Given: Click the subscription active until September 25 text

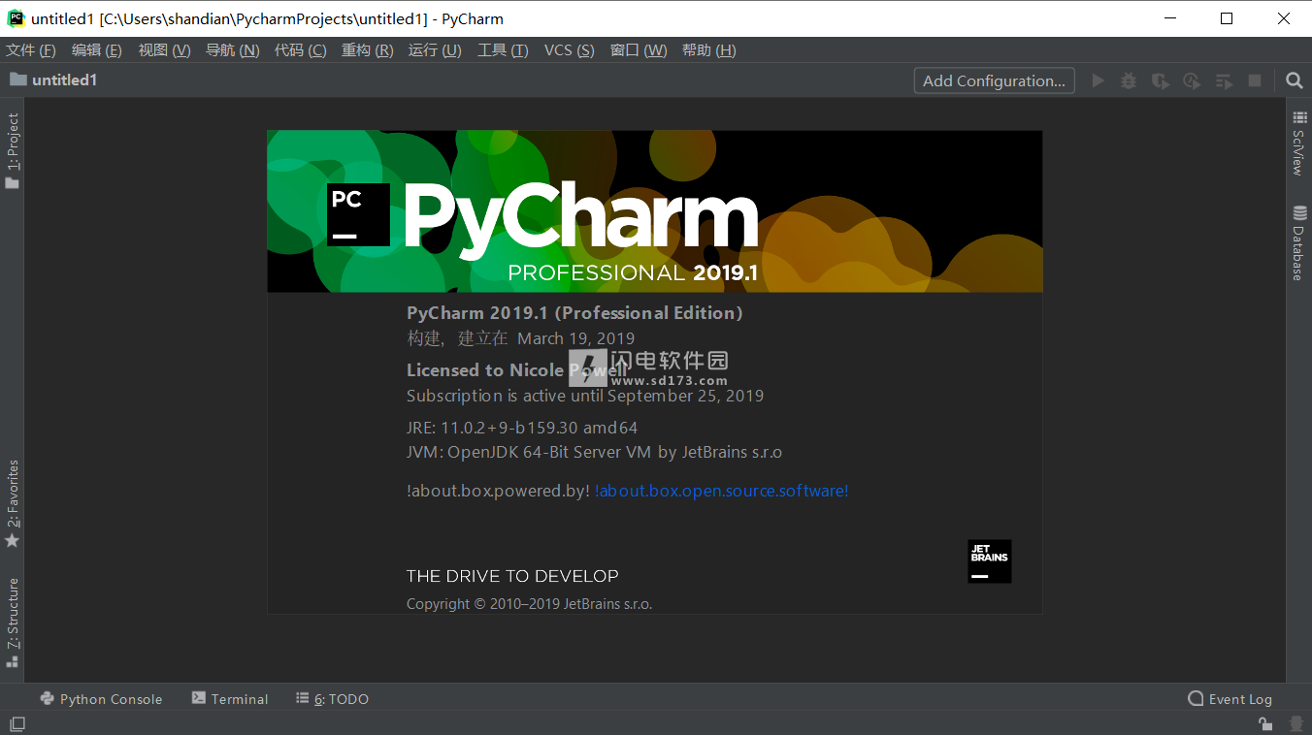Looking at the screenshot, I should [585, 396].
